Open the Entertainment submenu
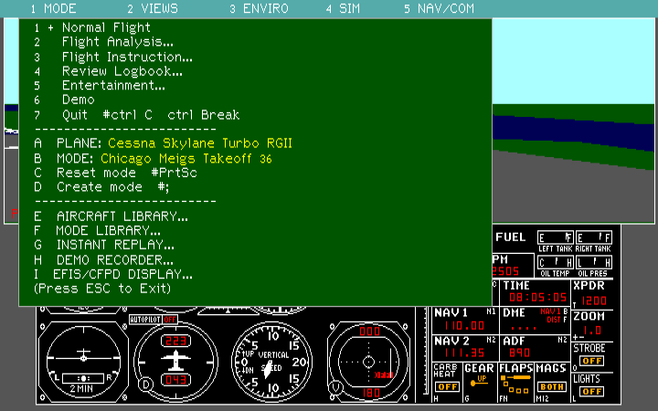The width and height of the screenshot is (658, 411). (100, 86)
